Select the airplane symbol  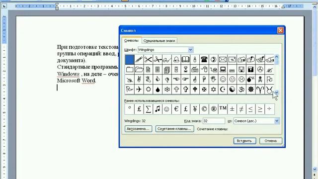point(139,89)
